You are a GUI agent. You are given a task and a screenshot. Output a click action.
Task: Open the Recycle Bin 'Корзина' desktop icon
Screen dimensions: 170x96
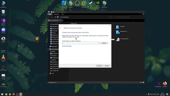[x=3, y=13]
